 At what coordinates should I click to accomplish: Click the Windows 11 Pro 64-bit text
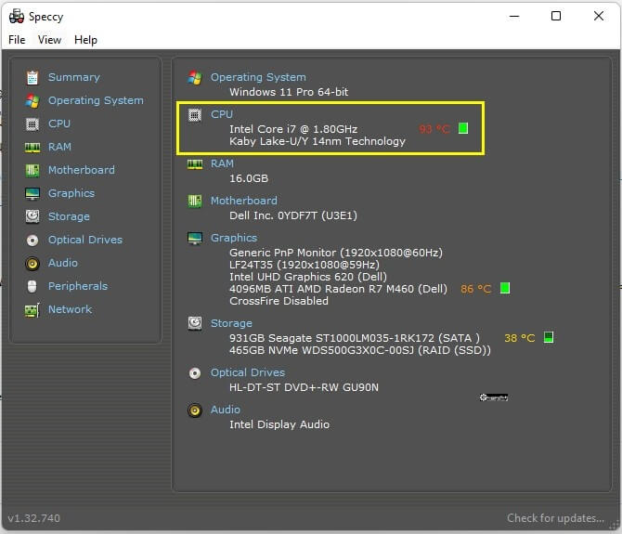pos(289,92)
